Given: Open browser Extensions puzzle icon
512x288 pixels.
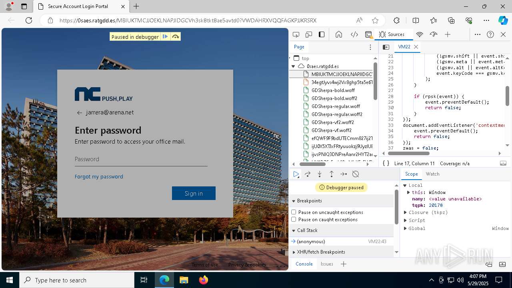Looking at the screenshot, I should tap(396, 20).
